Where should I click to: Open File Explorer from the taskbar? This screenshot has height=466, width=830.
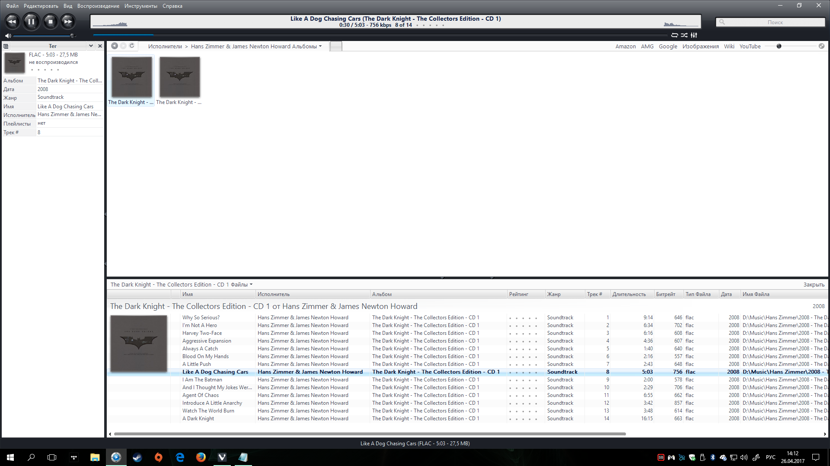95,457
